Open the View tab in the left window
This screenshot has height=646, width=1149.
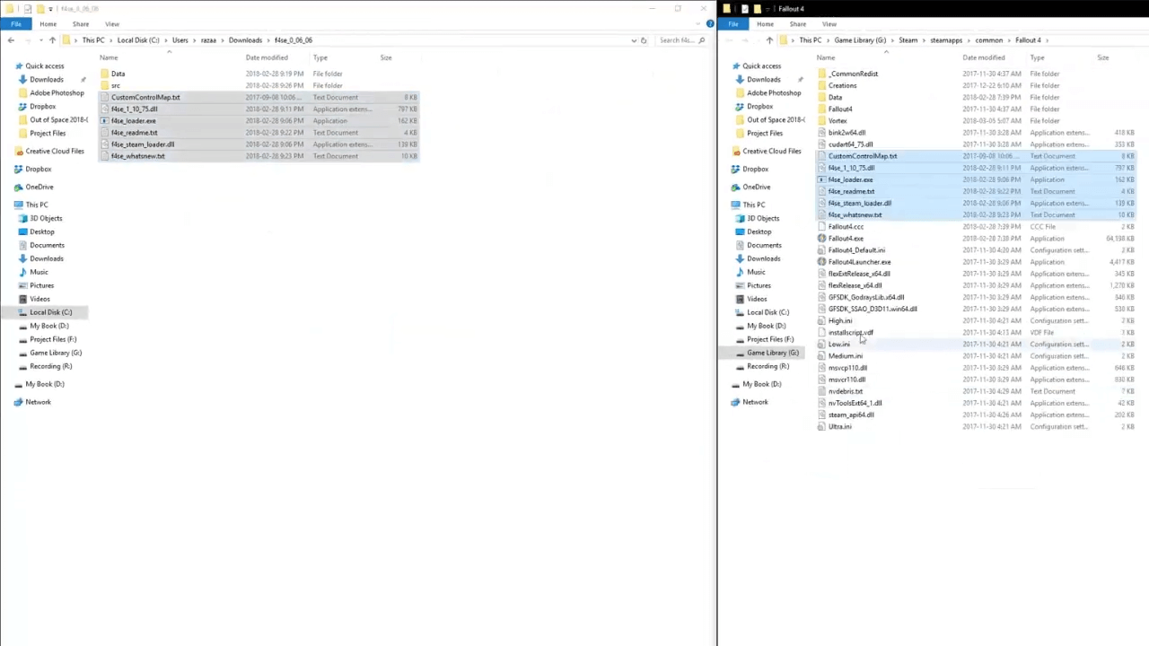(112, 23)
